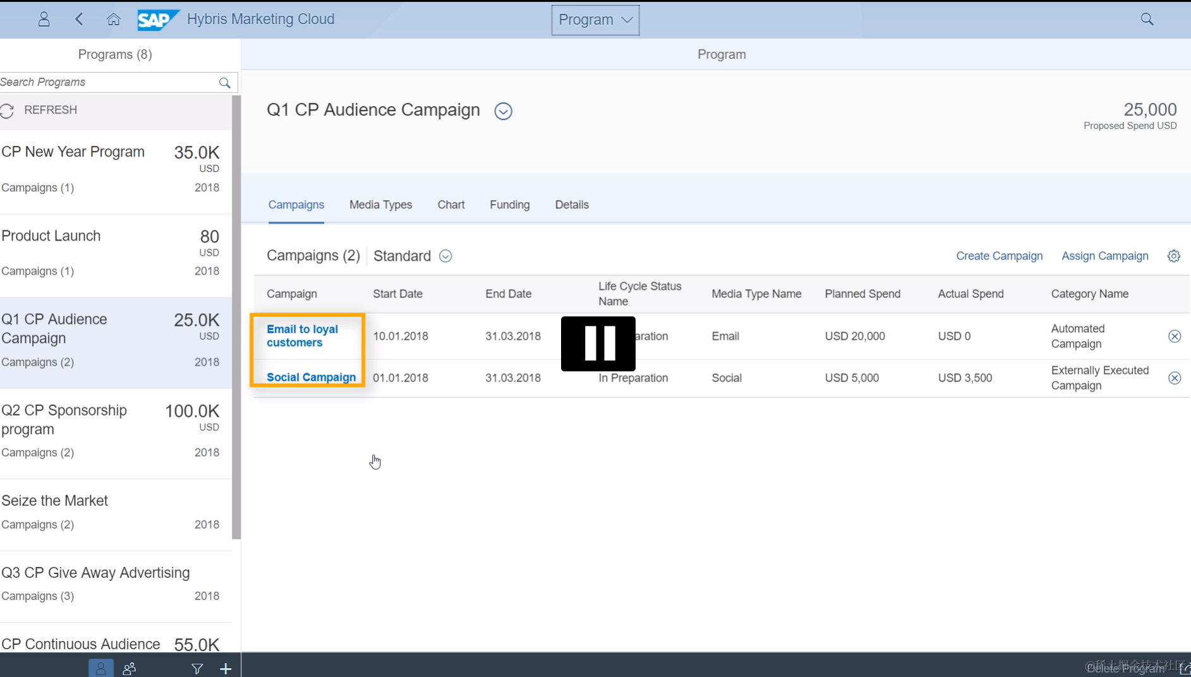Click the Assign Campaign link
The width and height of the screenshot is (1191, 677).
[x=1105, y=256]
